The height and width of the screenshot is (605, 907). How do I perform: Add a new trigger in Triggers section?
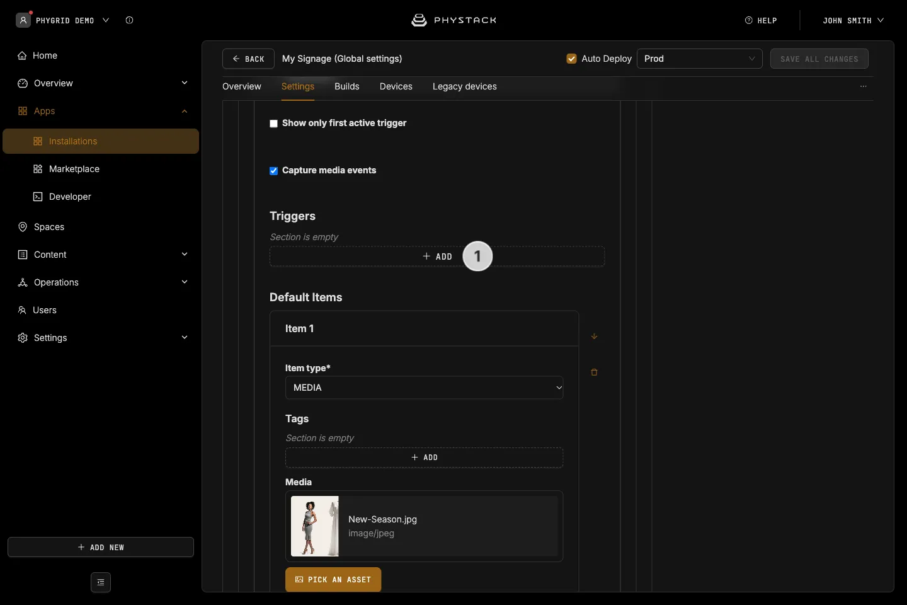[437, 256]
